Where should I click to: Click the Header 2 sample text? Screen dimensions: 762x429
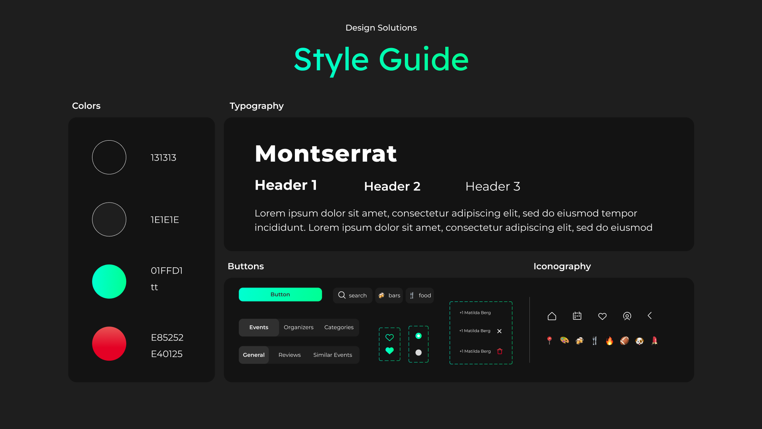tap(392, 186)
